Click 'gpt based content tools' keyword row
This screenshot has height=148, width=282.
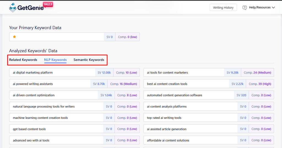[29, 129]
